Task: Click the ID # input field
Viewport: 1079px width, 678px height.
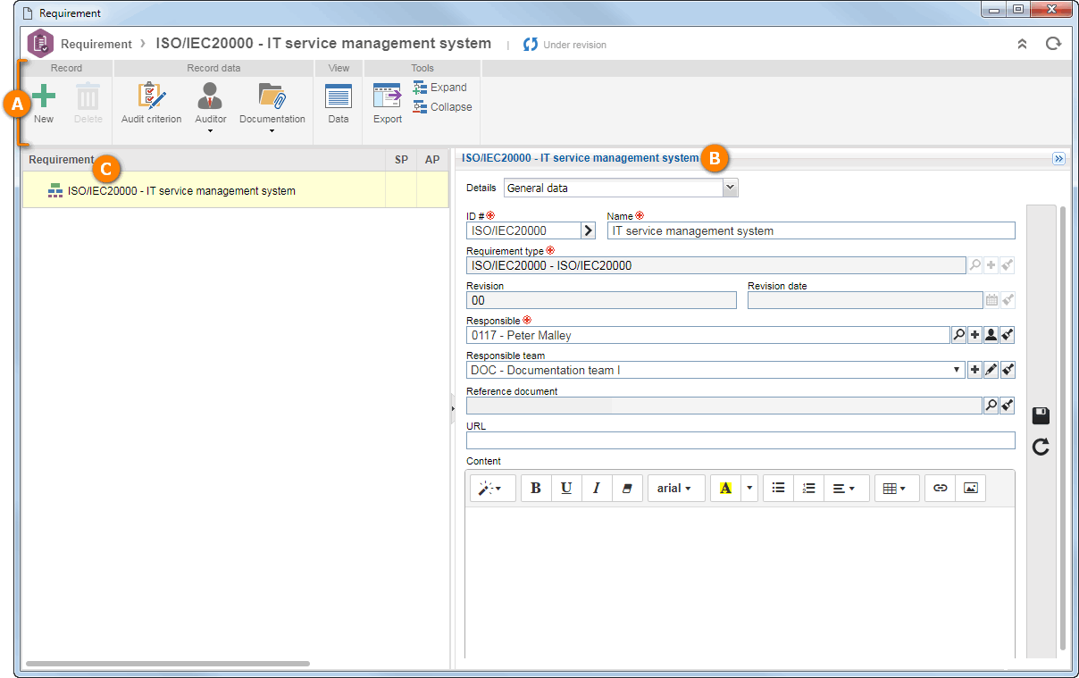Action: (523, 230)
